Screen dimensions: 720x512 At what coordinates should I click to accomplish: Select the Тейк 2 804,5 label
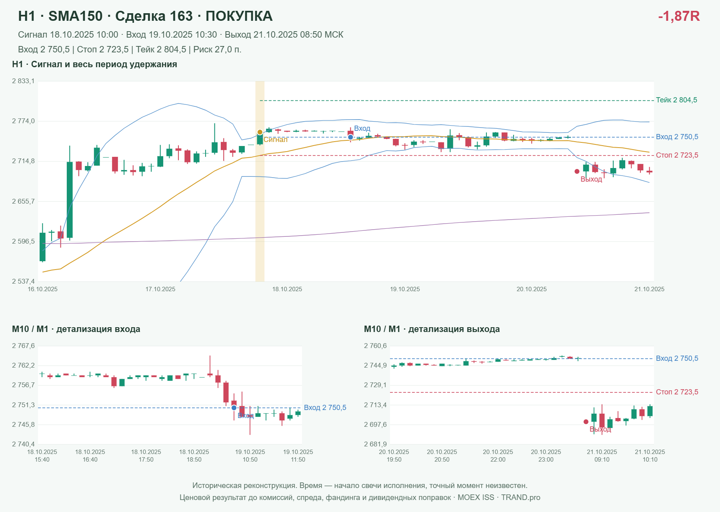(676, 100)
